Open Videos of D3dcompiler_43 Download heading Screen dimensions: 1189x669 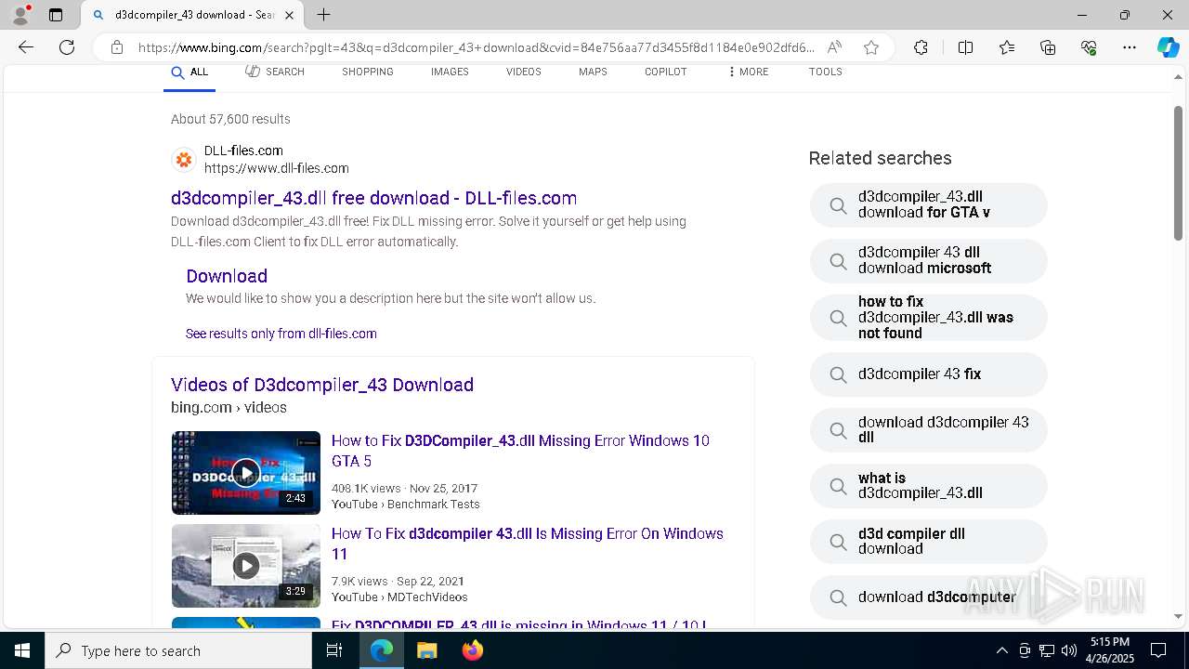(322, 385)
